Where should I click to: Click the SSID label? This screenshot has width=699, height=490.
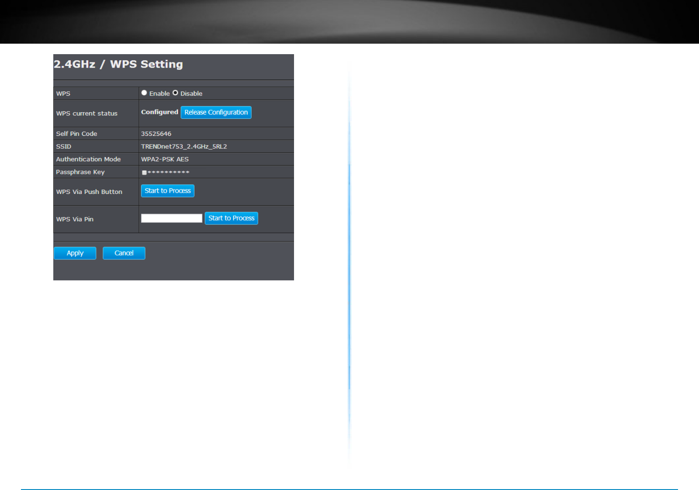[64, 146]
